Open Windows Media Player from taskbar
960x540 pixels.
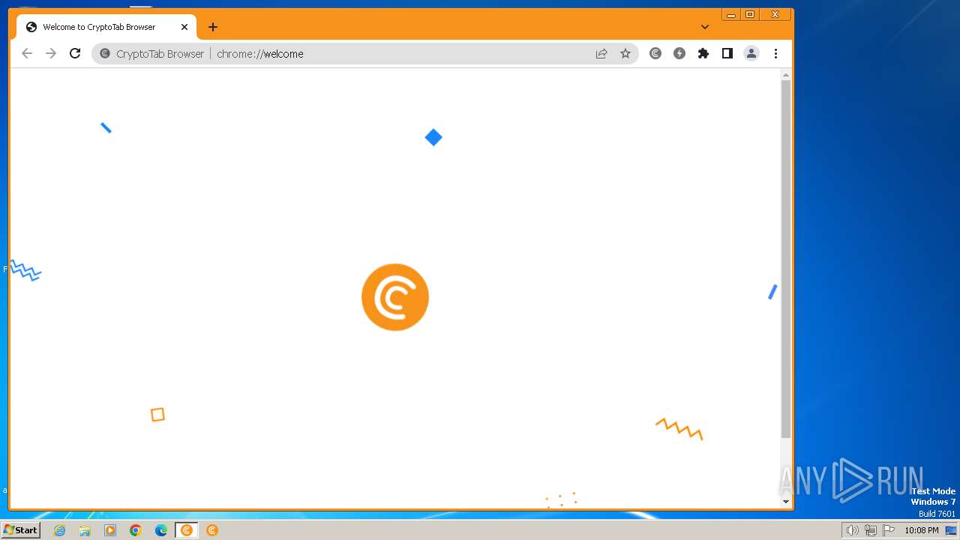(110, 530)
